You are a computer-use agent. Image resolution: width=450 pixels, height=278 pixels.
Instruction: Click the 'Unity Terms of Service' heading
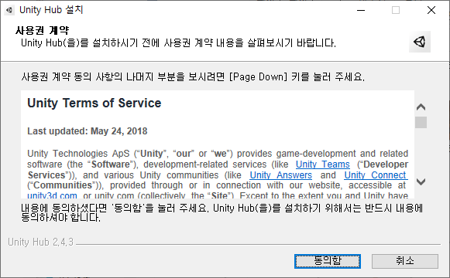tap(94, 103)
